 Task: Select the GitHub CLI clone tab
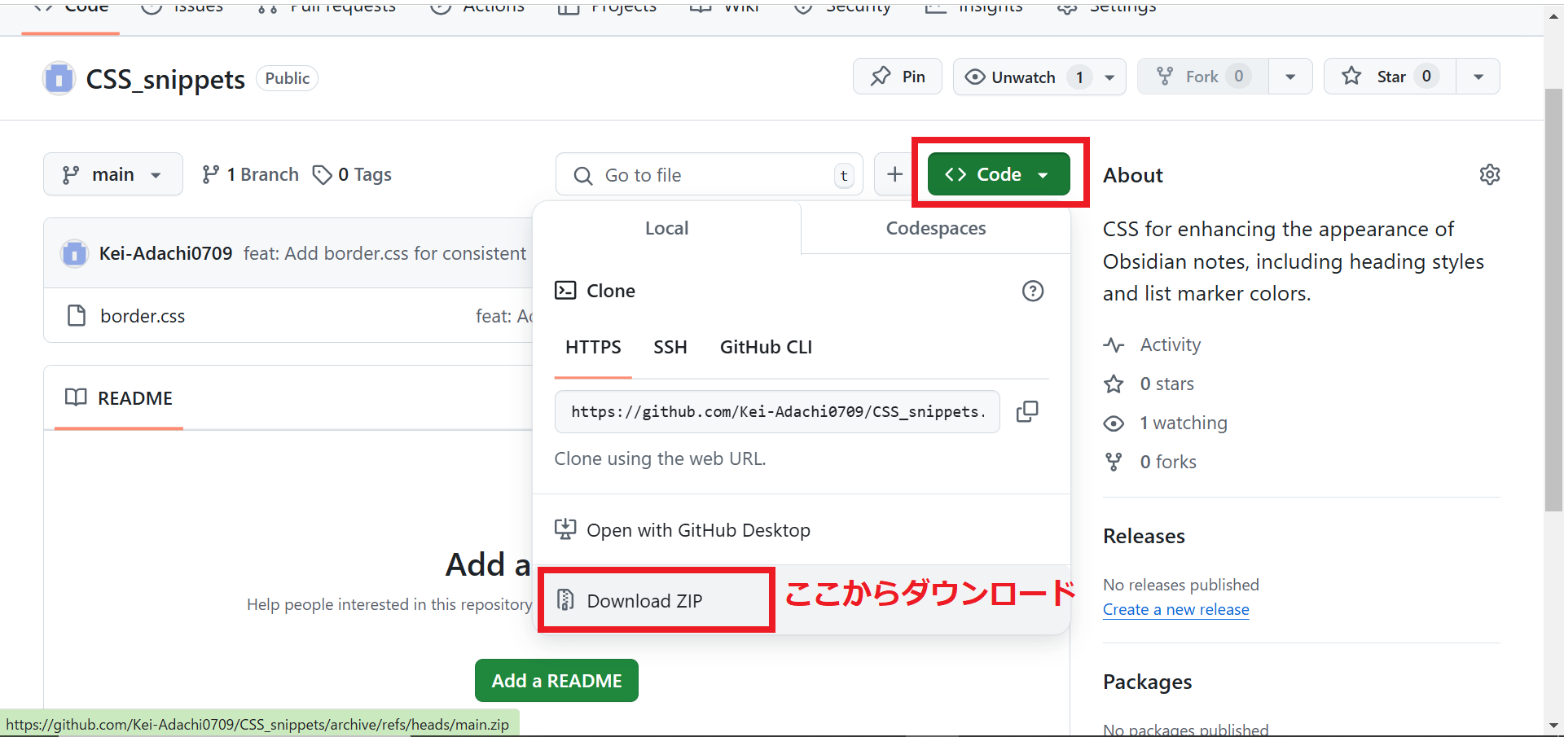click(766, 347)
